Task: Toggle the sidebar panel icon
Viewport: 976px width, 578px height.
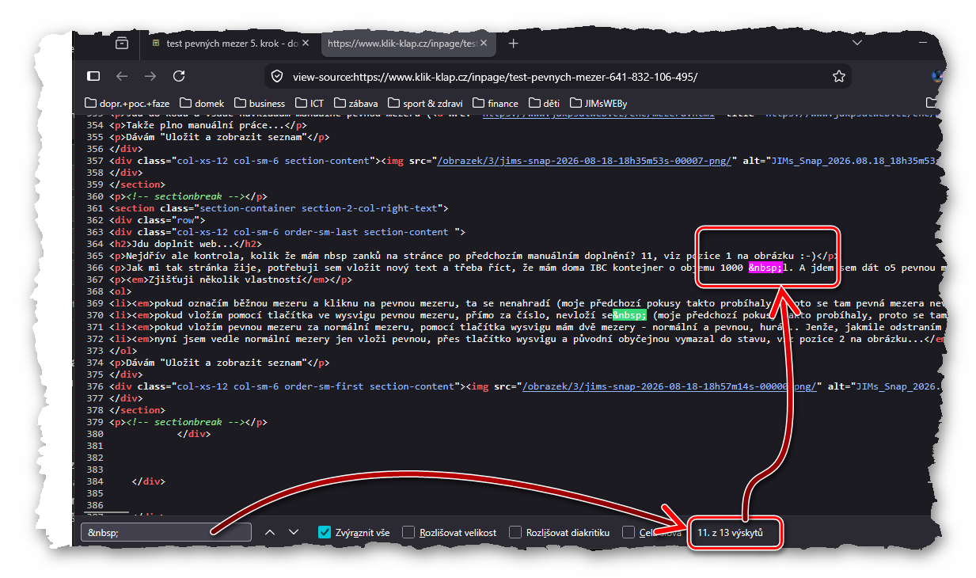Action: click(x=93, y=76)
